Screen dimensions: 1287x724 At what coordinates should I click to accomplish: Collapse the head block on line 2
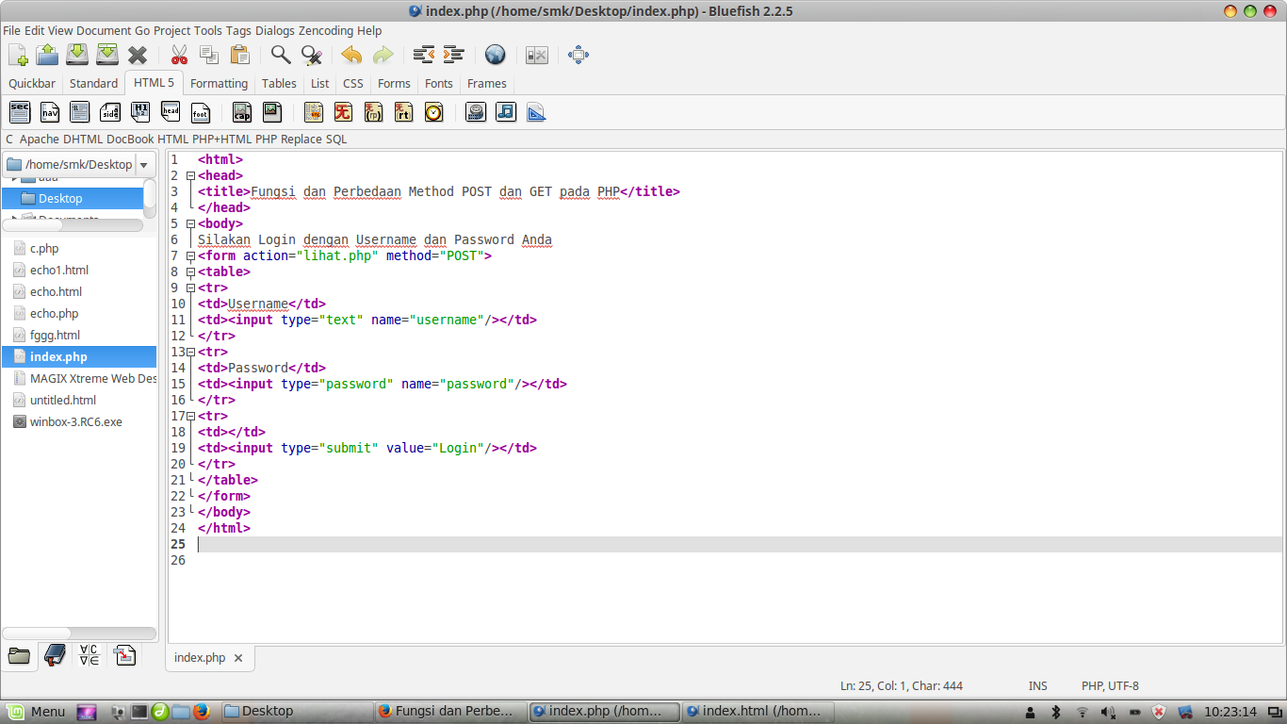click(190, 175)
